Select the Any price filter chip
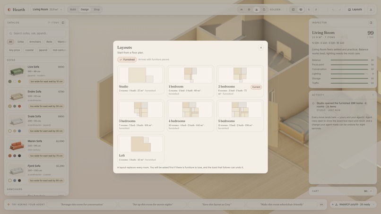Image resolution: width=381 pixels, height=214 pixels. (x=15, y=50)
